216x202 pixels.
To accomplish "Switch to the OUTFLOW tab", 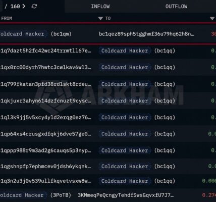I will tap(176, 7).
